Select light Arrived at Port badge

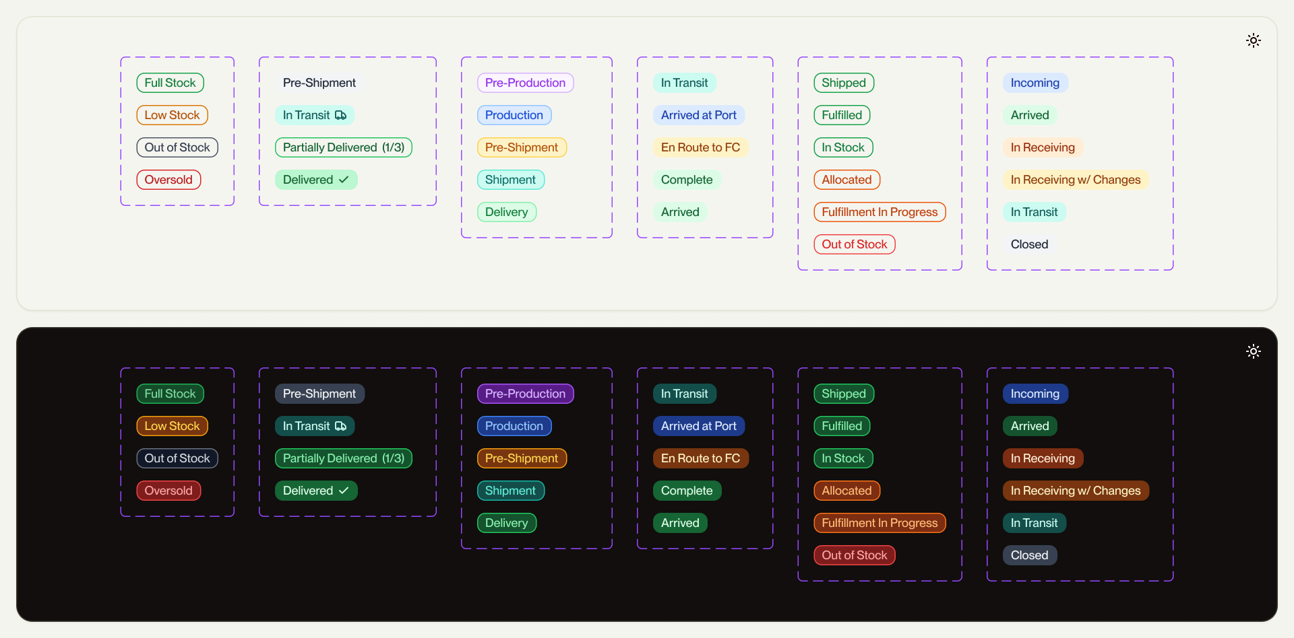(x=699, y=115)
